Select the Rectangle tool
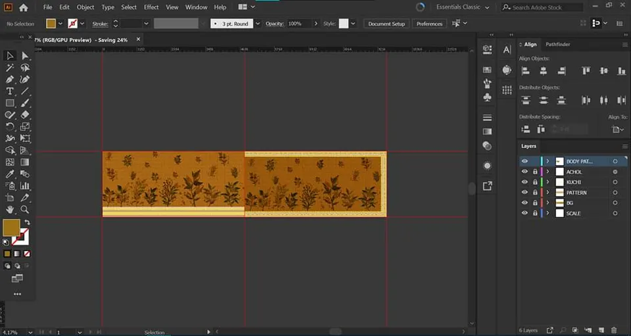Screen dimensions: 631x336 10,103
